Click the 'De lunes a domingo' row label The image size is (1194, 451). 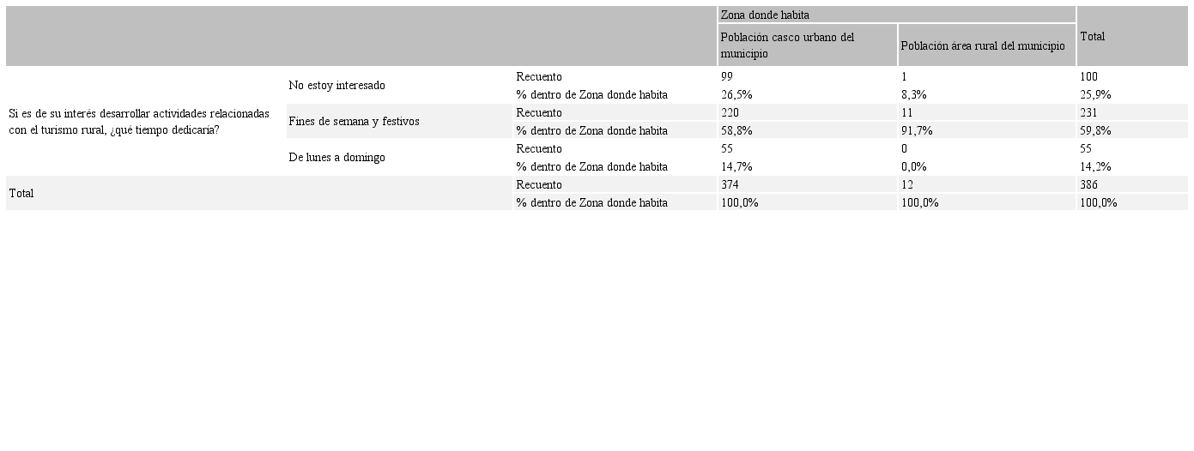pyautogui.click(x=336, y=157)
